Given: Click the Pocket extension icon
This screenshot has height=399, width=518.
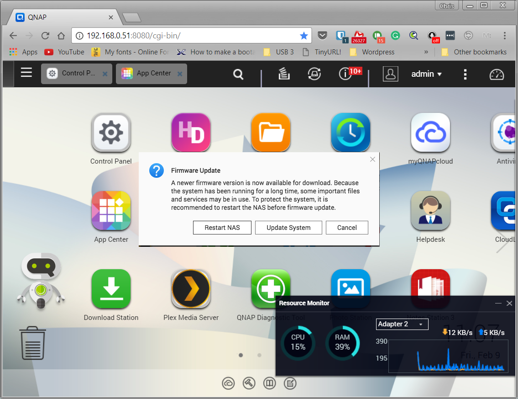Looking at the screenshot, I should pyautogui.click(x=322, y=35).
